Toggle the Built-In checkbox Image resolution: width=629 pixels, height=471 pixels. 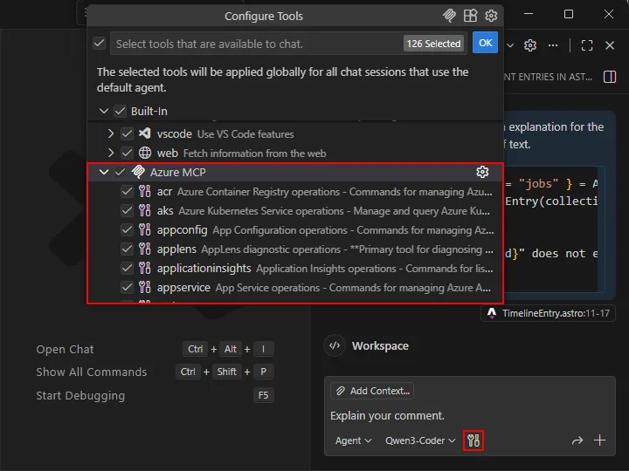[x=120, y=111]
